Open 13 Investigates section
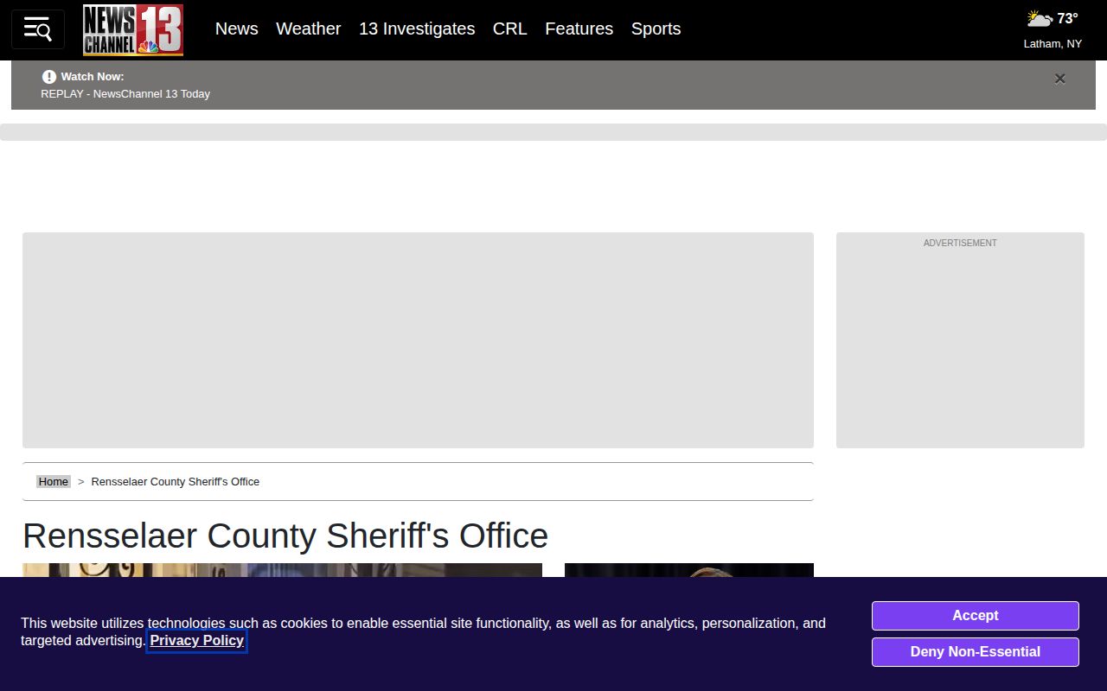The image size is (1107, 691). [x=417, y=29]
